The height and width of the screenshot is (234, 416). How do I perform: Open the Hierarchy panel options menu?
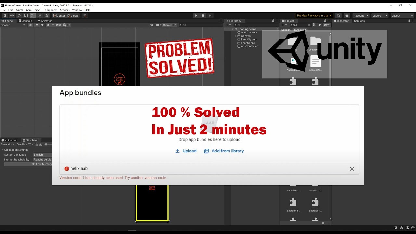(277, 21)
